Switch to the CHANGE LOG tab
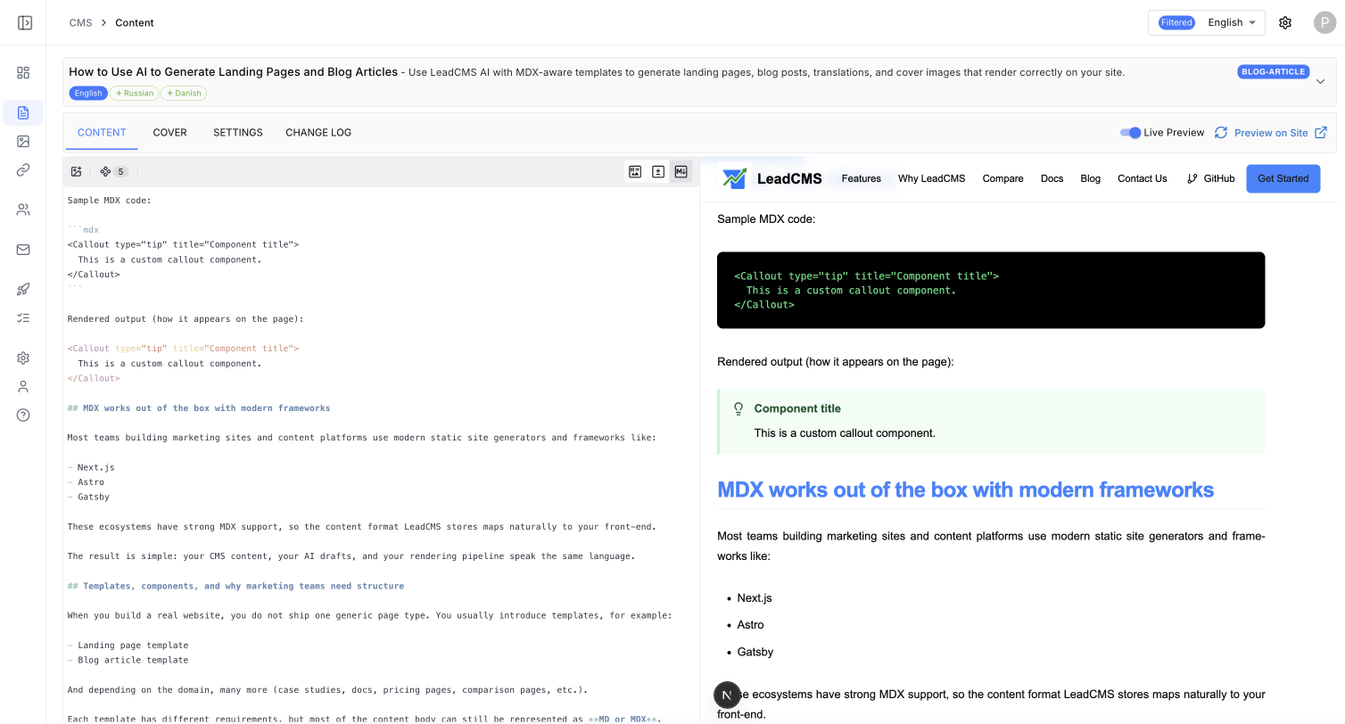 318,132
